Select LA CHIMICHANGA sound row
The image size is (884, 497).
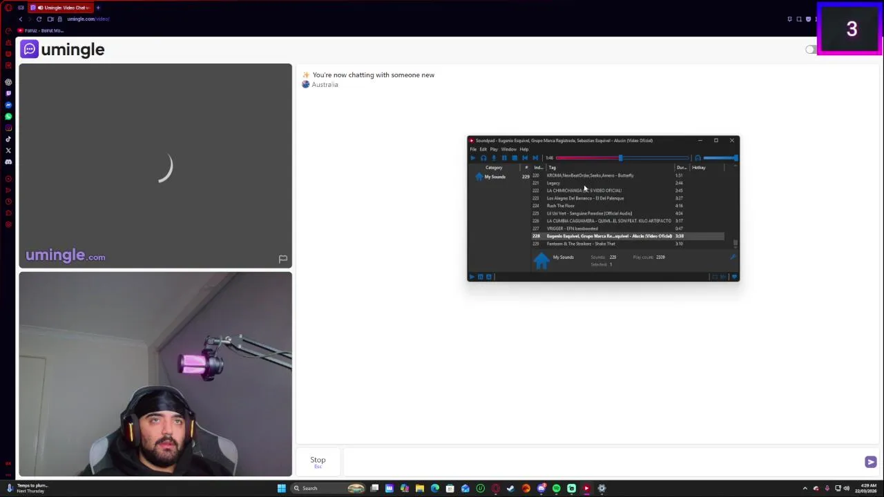coord(628,191)
